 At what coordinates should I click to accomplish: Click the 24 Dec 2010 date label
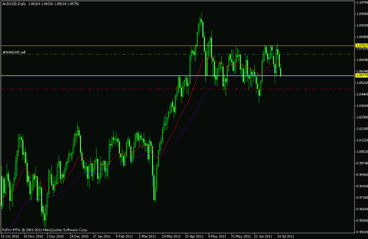click(x=79, y=236)
